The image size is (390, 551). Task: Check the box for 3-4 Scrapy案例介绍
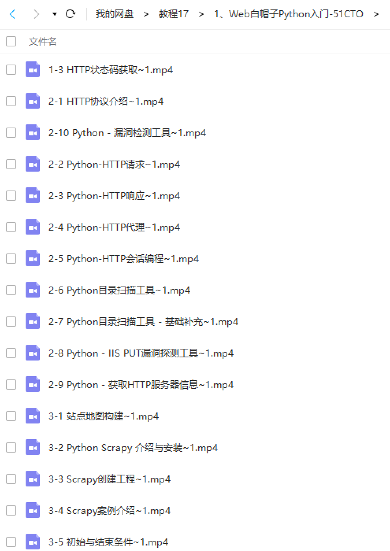pyautogui.click(x=11, y=510)
